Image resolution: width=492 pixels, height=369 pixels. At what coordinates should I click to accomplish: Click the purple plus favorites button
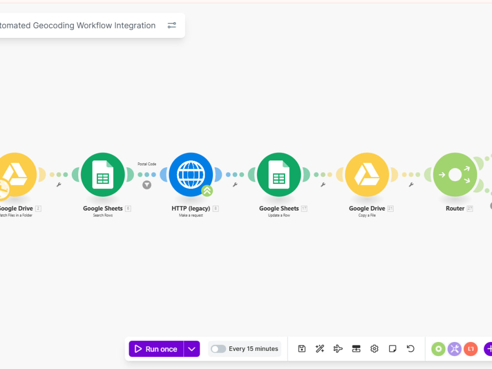click(x=488, y=349)
